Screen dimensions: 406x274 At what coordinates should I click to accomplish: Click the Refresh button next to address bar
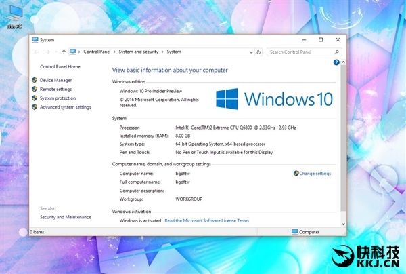(x=258, y=52)
